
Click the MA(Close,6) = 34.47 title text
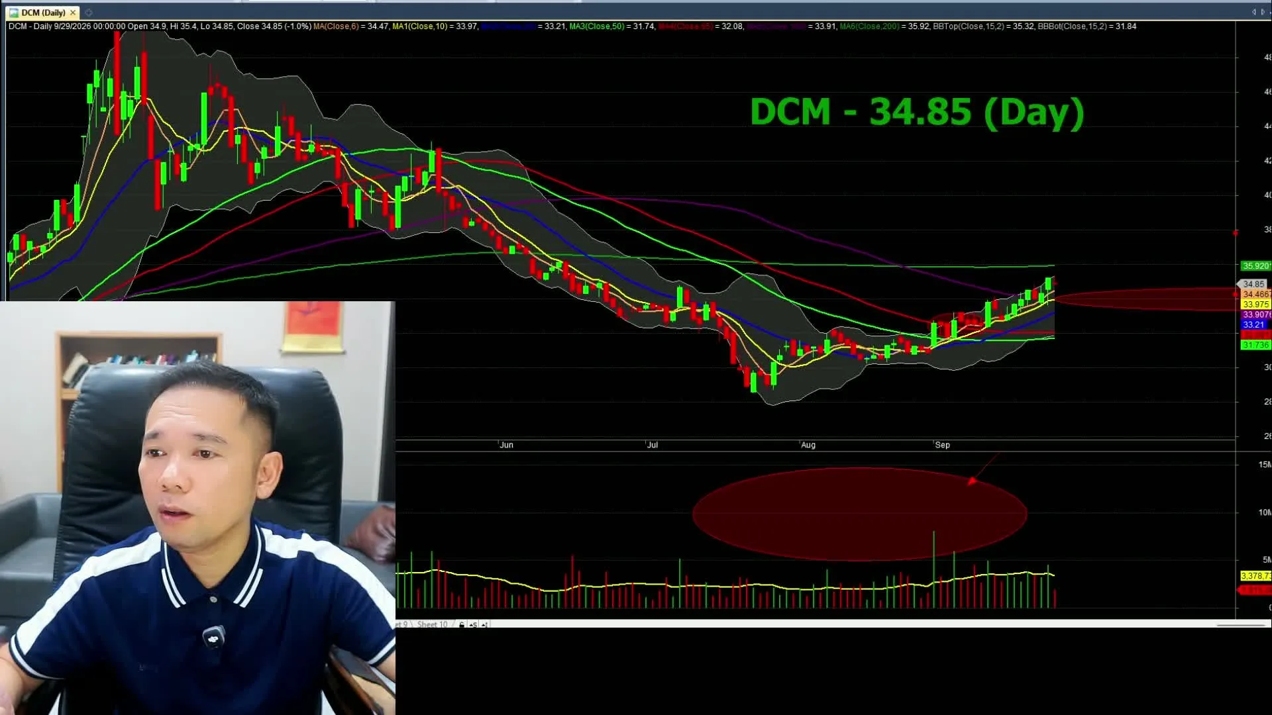tap(351, 26)
